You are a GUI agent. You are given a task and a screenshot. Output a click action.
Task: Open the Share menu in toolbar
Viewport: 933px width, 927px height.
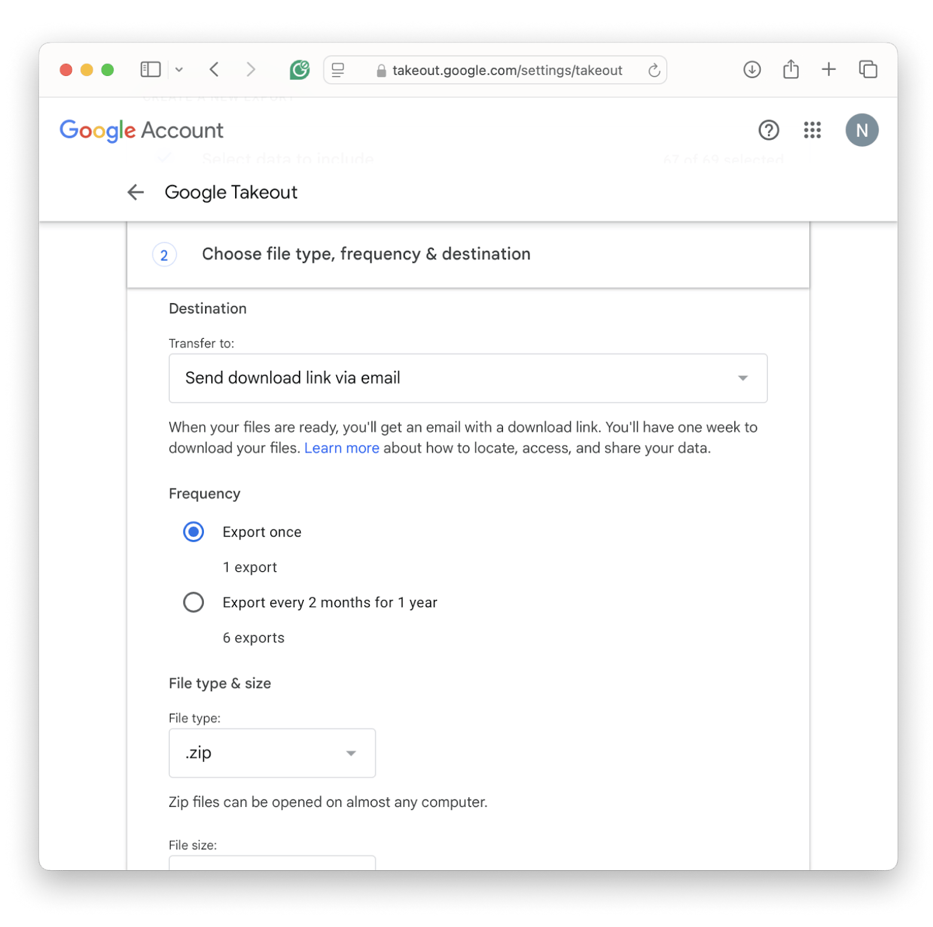(x=791, y=70)
